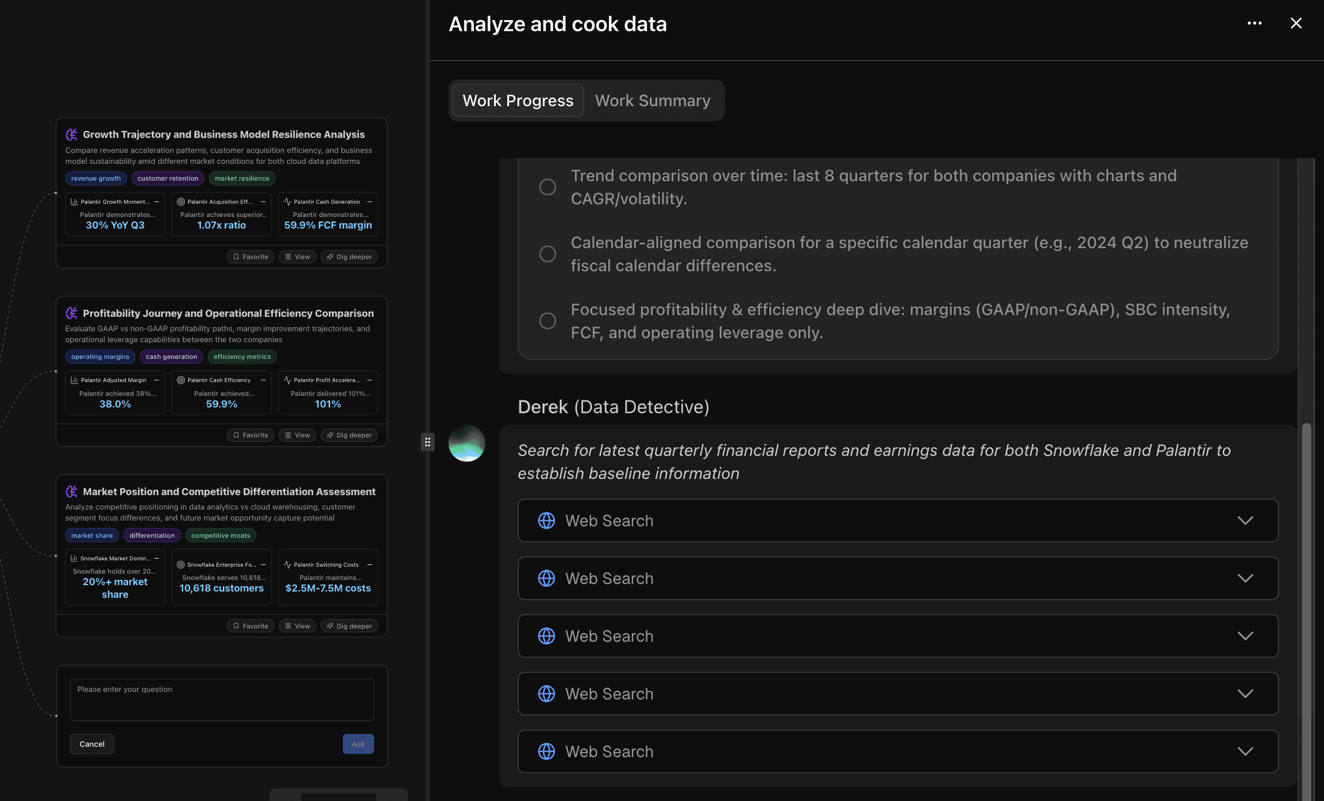This screenshot has width=1324, height=801.
Task: Expand the third Web Search chevron
Action: tap(1245, 636)
